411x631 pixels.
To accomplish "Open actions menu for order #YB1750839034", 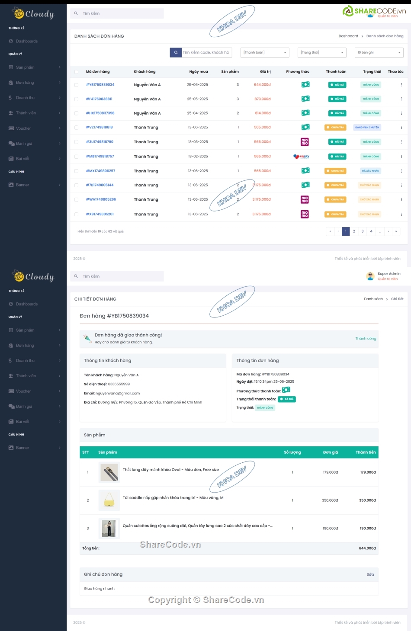I will pos(401,85).
